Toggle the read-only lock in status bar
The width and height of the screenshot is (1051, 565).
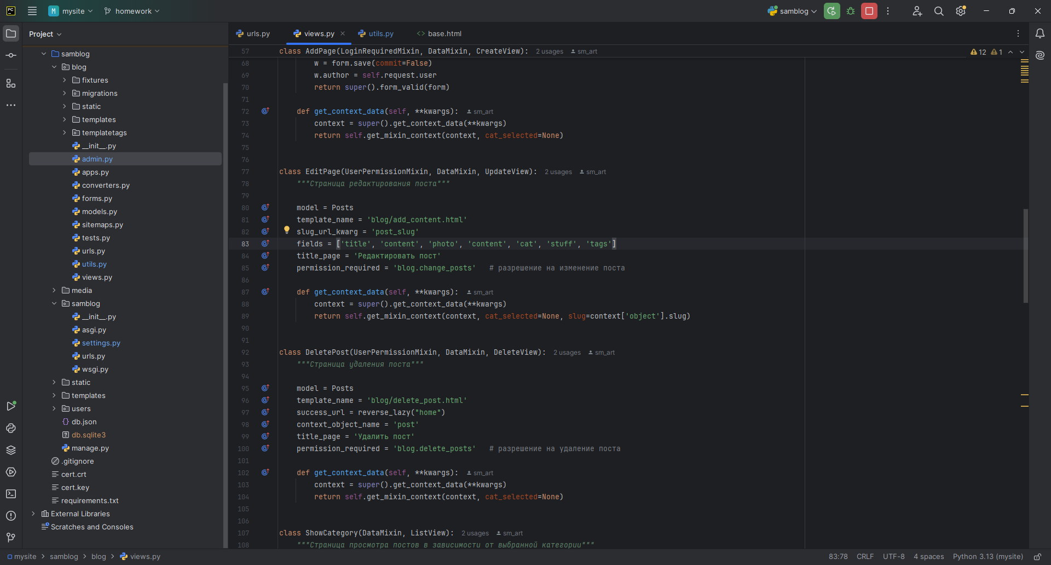(1037, 557)
